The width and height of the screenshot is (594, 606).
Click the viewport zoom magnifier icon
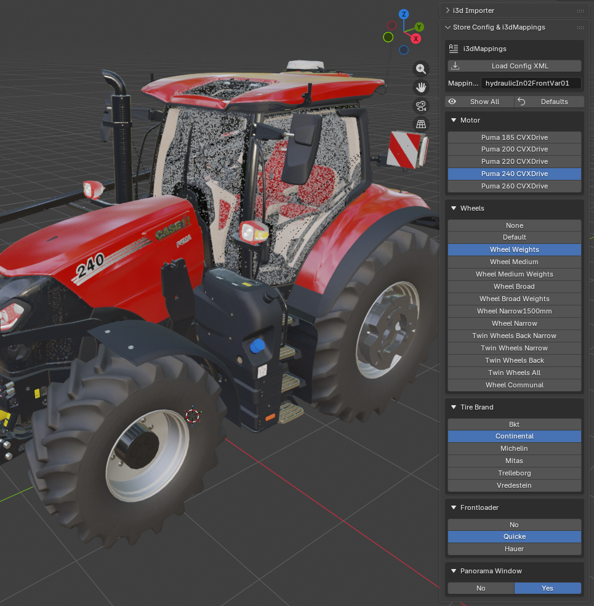coord(420,69)
